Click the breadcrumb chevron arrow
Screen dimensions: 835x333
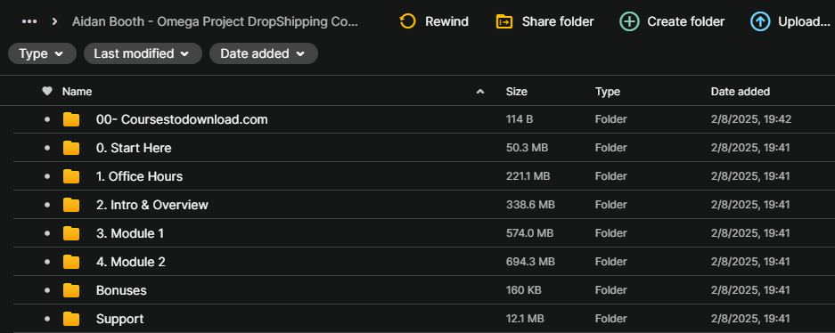(54, 21)
